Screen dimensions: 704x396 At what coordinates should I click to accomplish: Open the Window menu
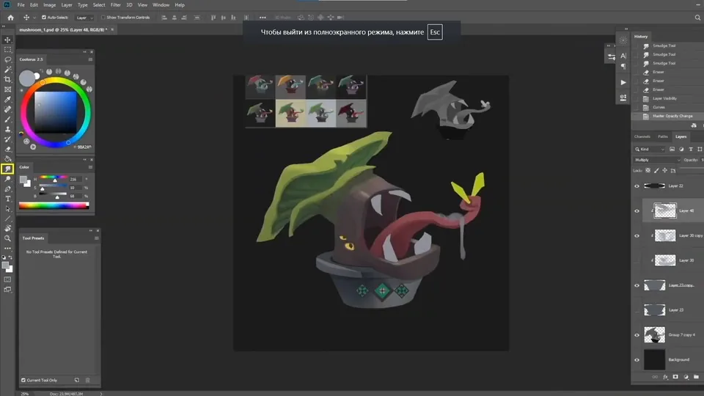[x=161, y=5]
